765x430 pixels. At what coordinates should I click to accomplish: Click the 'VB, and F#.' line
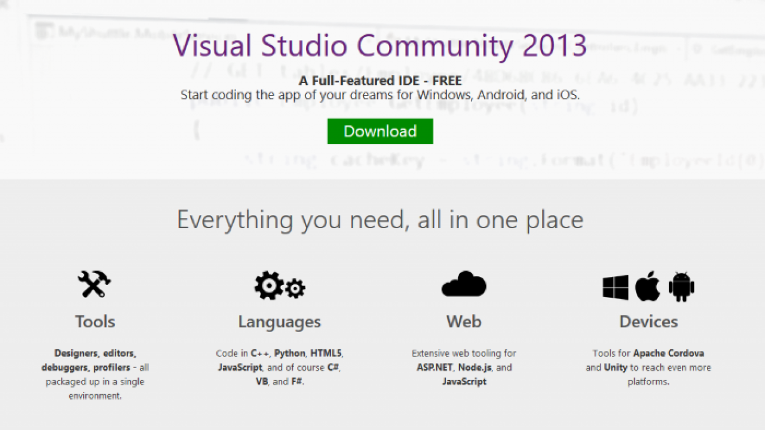[280, 382]
